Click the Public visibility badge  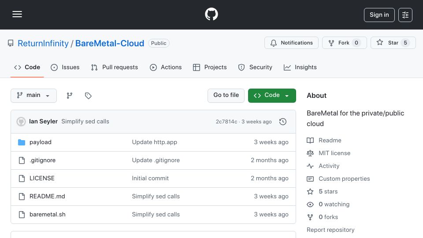tap(159, 43)
